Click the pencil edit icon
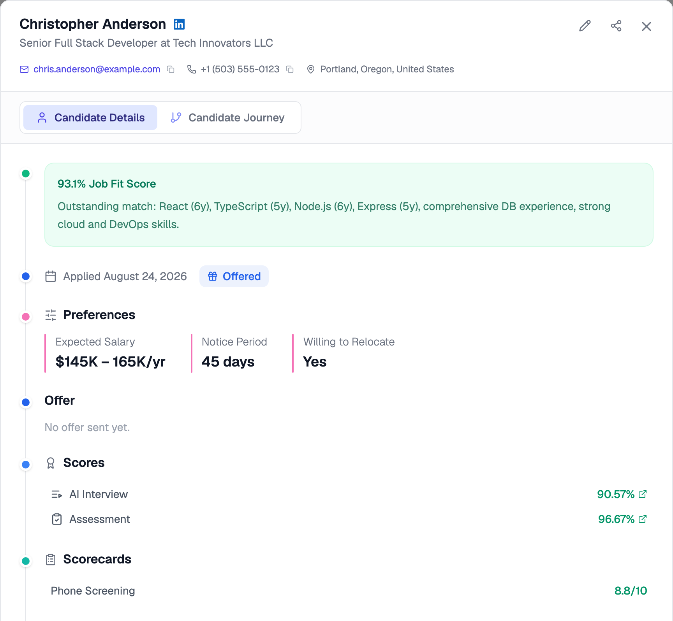This screenshot has height=621, width=673. 585,26
